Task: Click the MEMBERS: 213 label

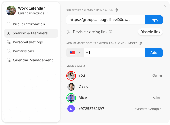Action: (x=76, y=66)
